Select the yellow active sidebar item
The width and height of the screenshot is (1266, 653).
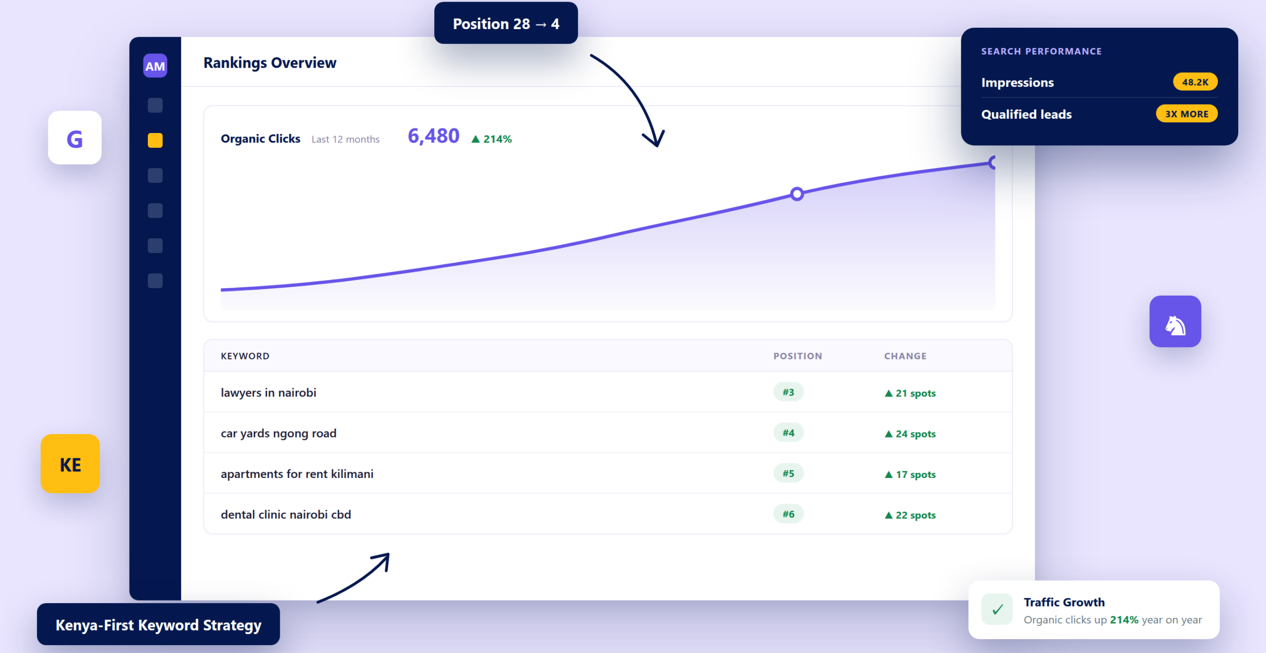pos(155,140)
